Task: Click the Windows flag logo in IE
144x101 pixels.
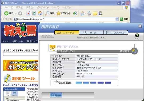Action: click(126, 7)
